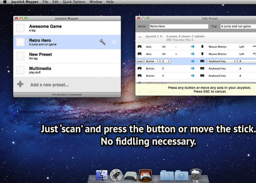The width and height of the screenshot is (256, 183).
Task: Edit the Name field containing Retro Hero
Action: (x=179, y=26)
